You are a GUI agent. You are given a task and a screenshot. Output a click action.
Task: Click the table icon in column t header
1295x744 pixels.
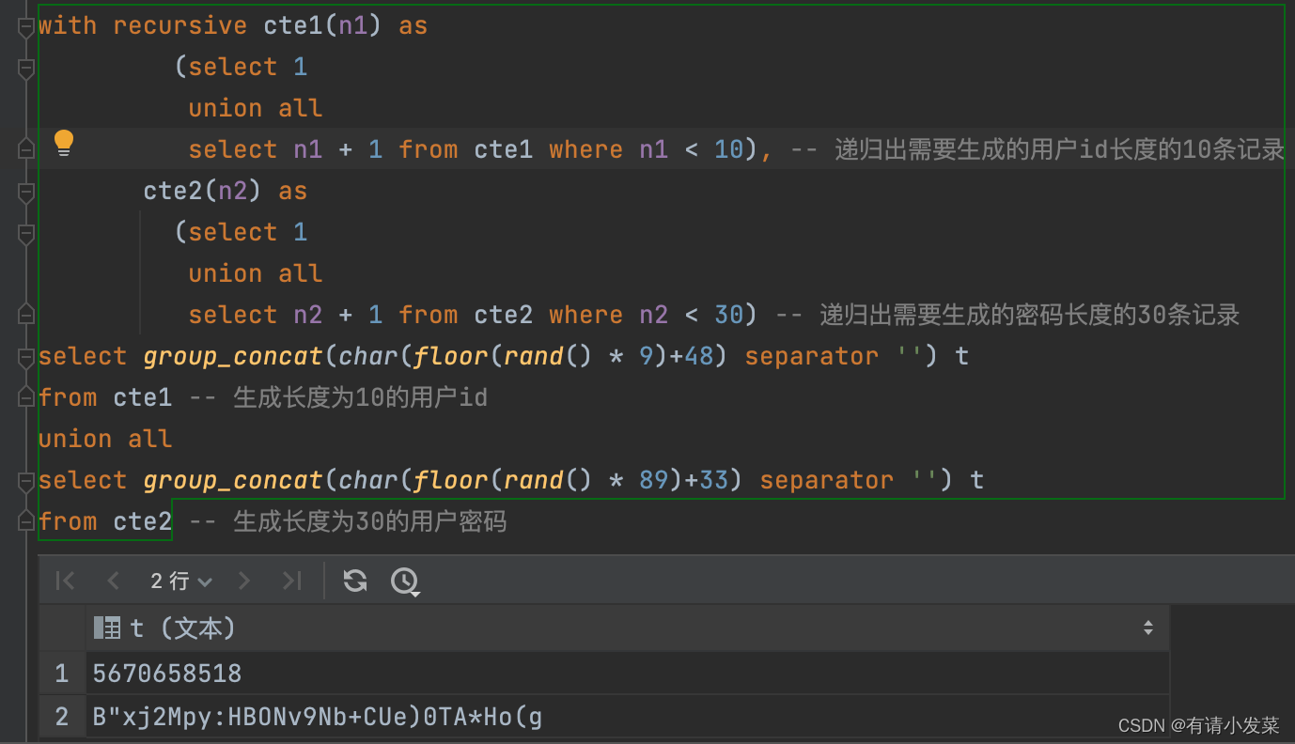click(x=107, y=628)
